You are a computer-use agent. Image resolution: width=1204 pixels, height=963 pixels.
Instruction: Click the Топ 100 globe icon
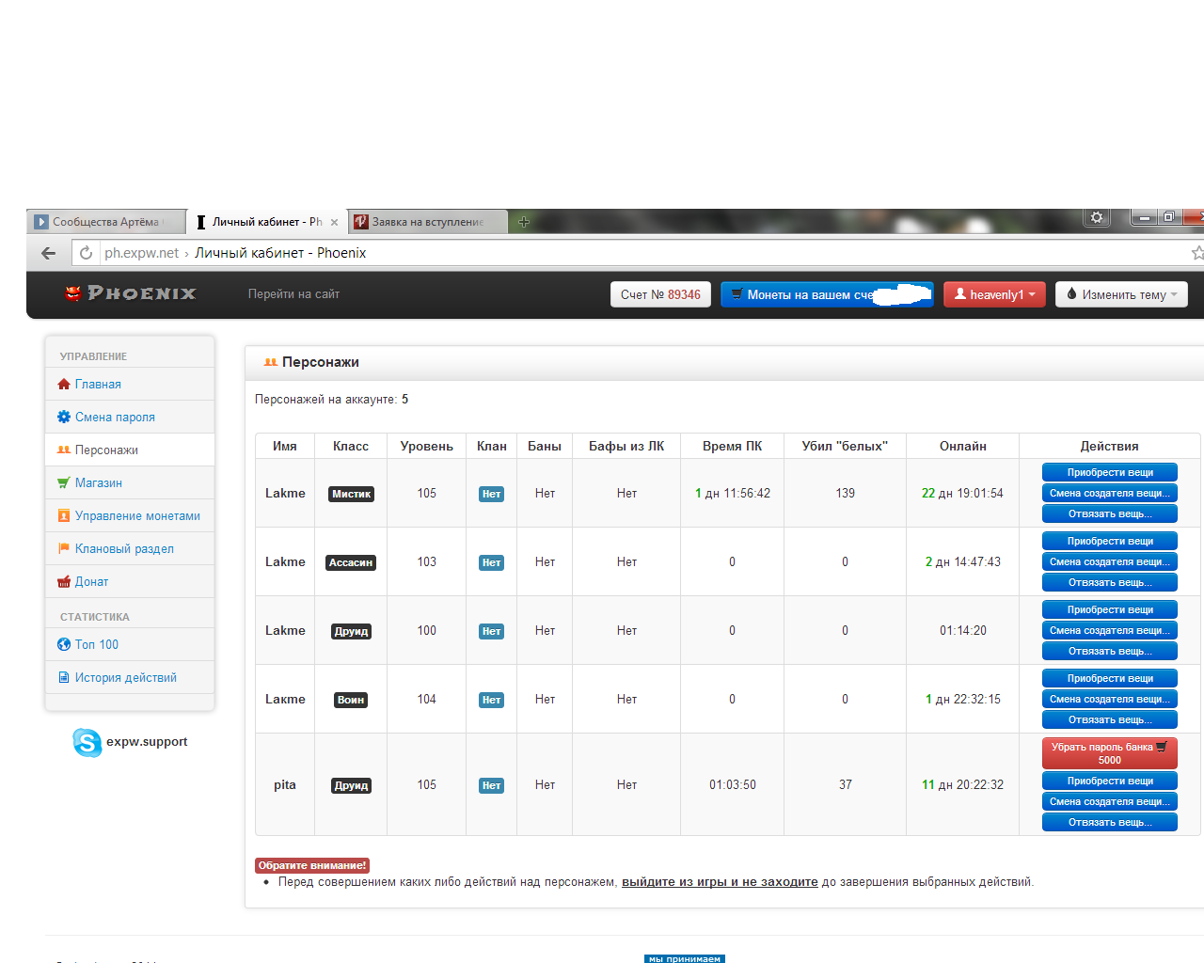tap(64, 644)
